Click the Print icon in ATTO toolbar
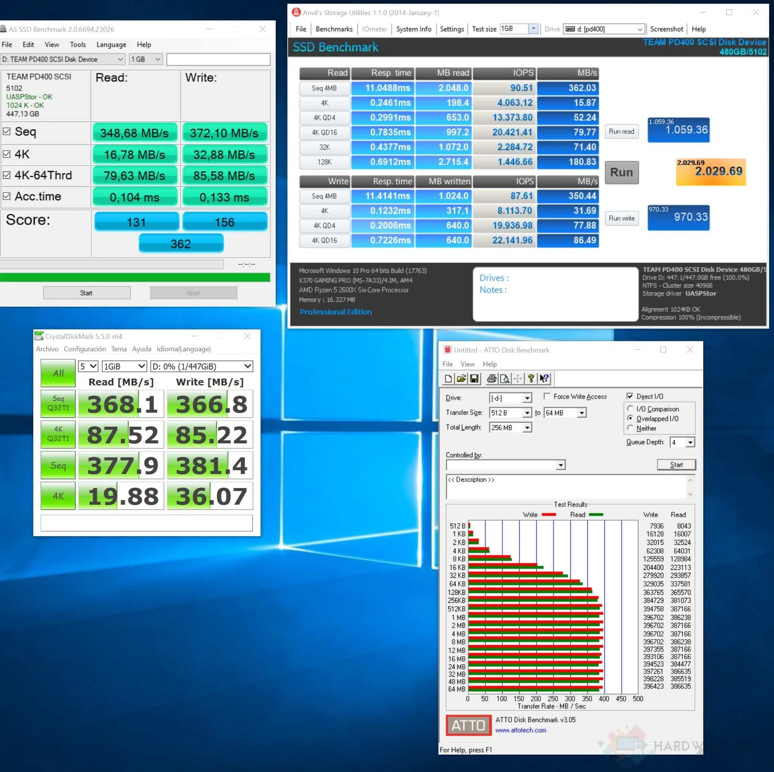774x772 pixels. click(x=492, y=379)
